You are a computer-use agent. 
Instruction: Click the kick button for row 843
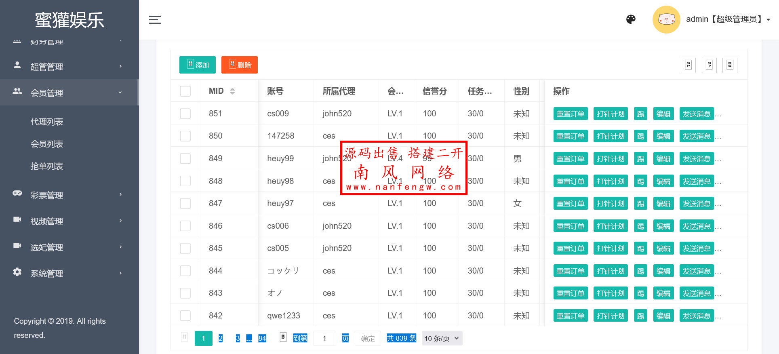coord(640,293)
